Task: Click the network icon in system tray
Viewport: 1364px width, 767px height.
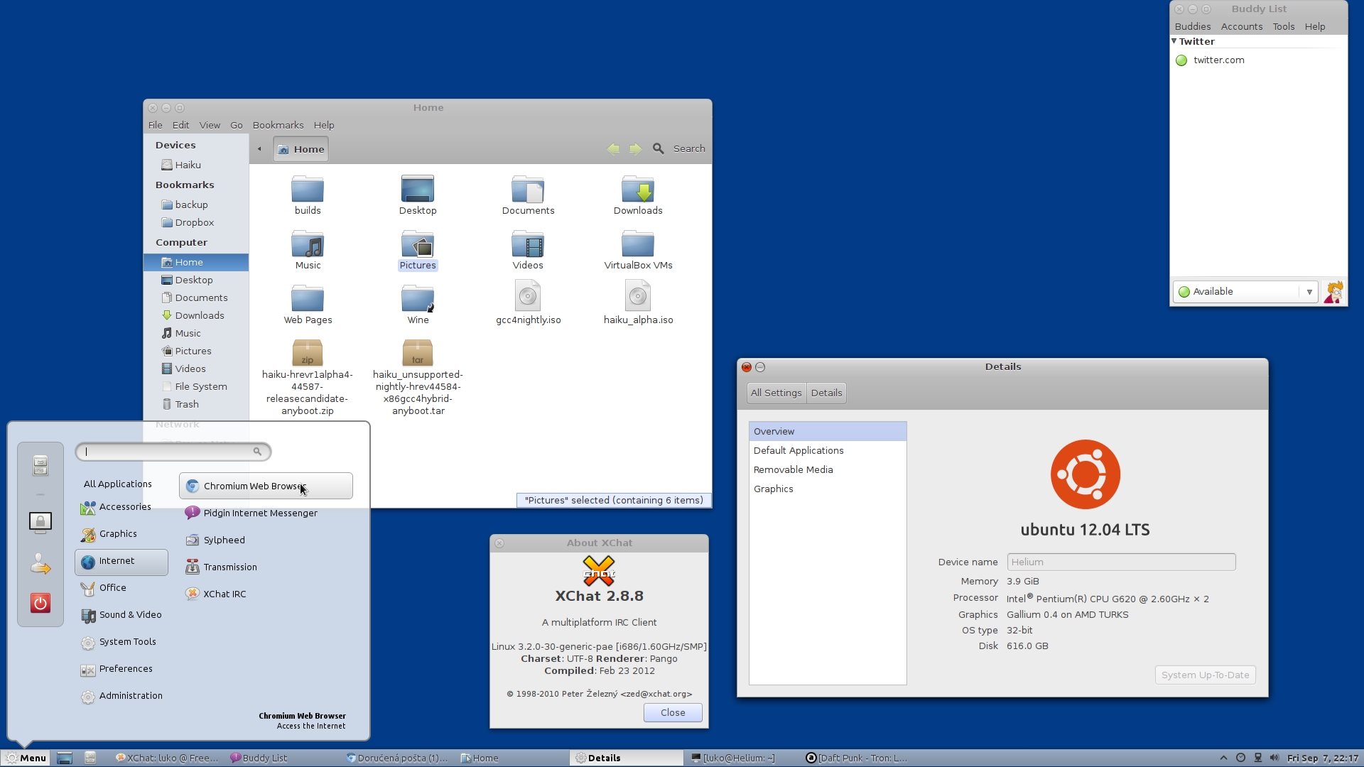Action: click(x=1258, y=758)
